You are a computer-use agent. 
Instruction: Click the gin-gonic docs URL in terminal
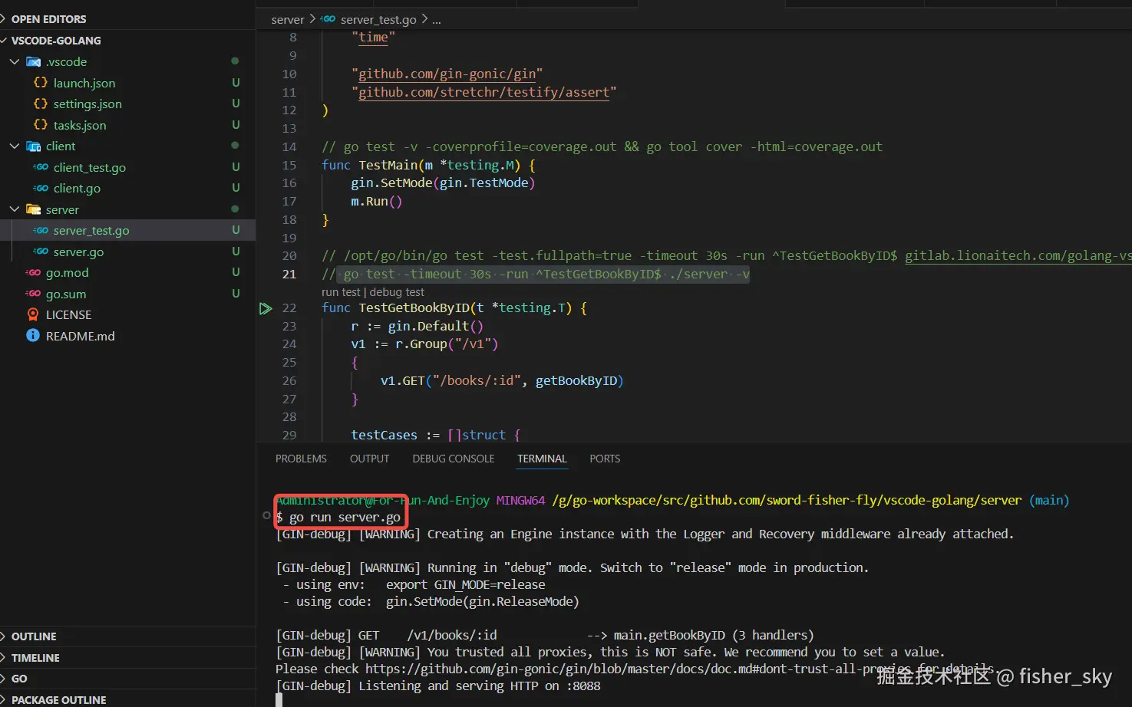680,669
